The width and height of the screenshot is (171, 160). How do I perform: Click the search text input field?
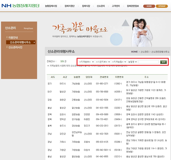tap(148, 62)
